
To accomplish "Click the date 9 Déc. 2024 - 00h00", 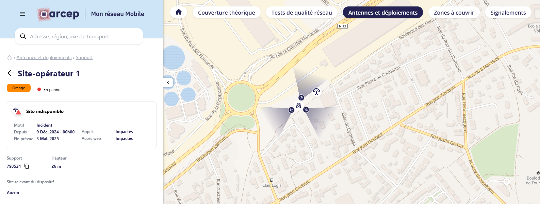I will (x=55, y=132).
